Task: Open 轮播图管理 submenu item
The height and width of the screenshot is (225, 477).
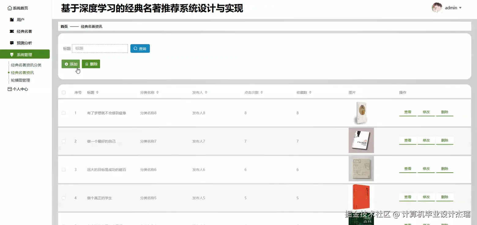Action: click(x=20, y=80)
